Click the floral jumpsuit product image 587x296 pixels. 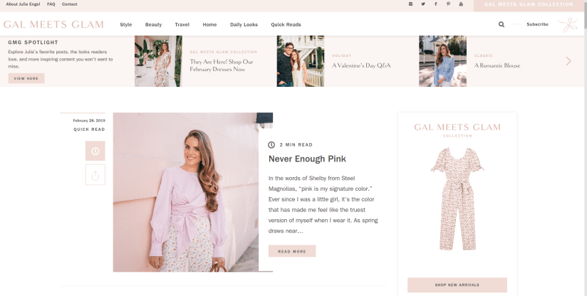[x=457, y=199]
